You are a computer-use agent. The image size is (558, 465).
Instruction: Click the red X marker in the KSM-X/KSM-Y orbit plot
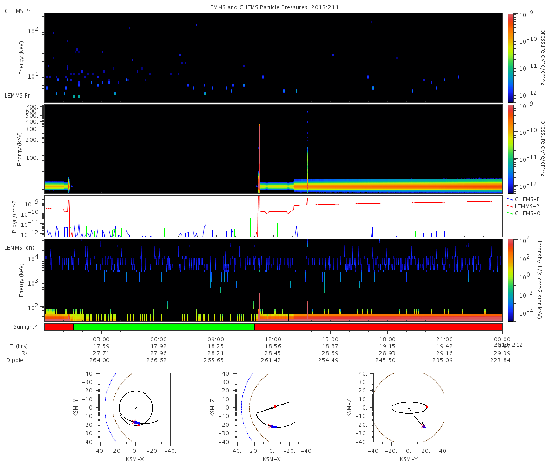pos(134,422)
